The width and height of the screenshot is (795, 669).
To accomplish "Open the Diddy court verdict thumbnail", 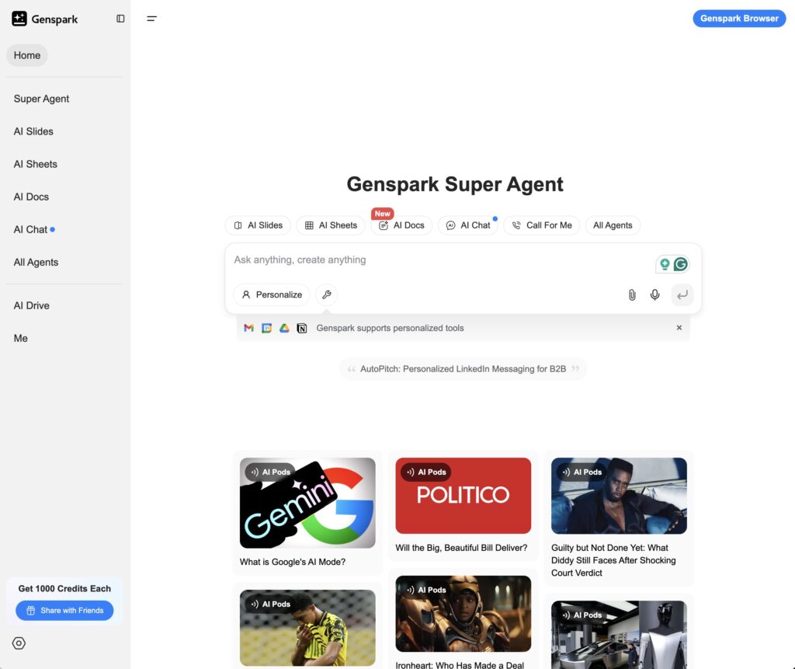I will tap(619, 496).
